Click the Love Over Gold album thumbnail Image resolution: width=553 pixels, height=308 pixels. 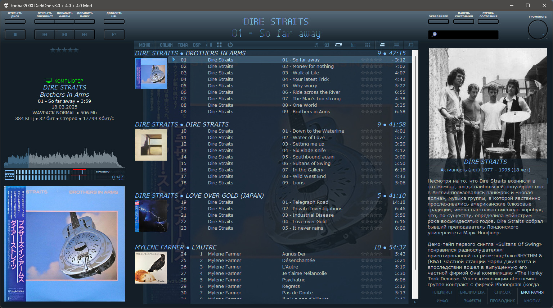pyautogui.click(x=151, y=216)
